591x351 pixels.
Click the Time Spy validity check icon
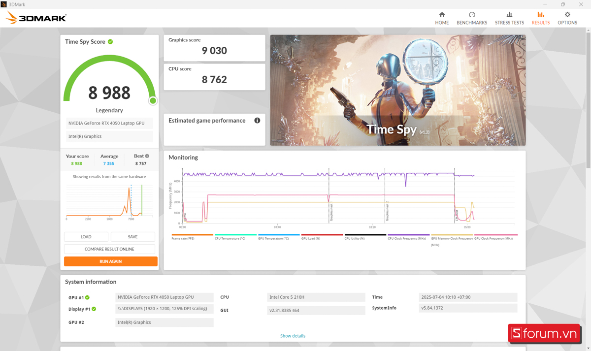coord(110,42)
